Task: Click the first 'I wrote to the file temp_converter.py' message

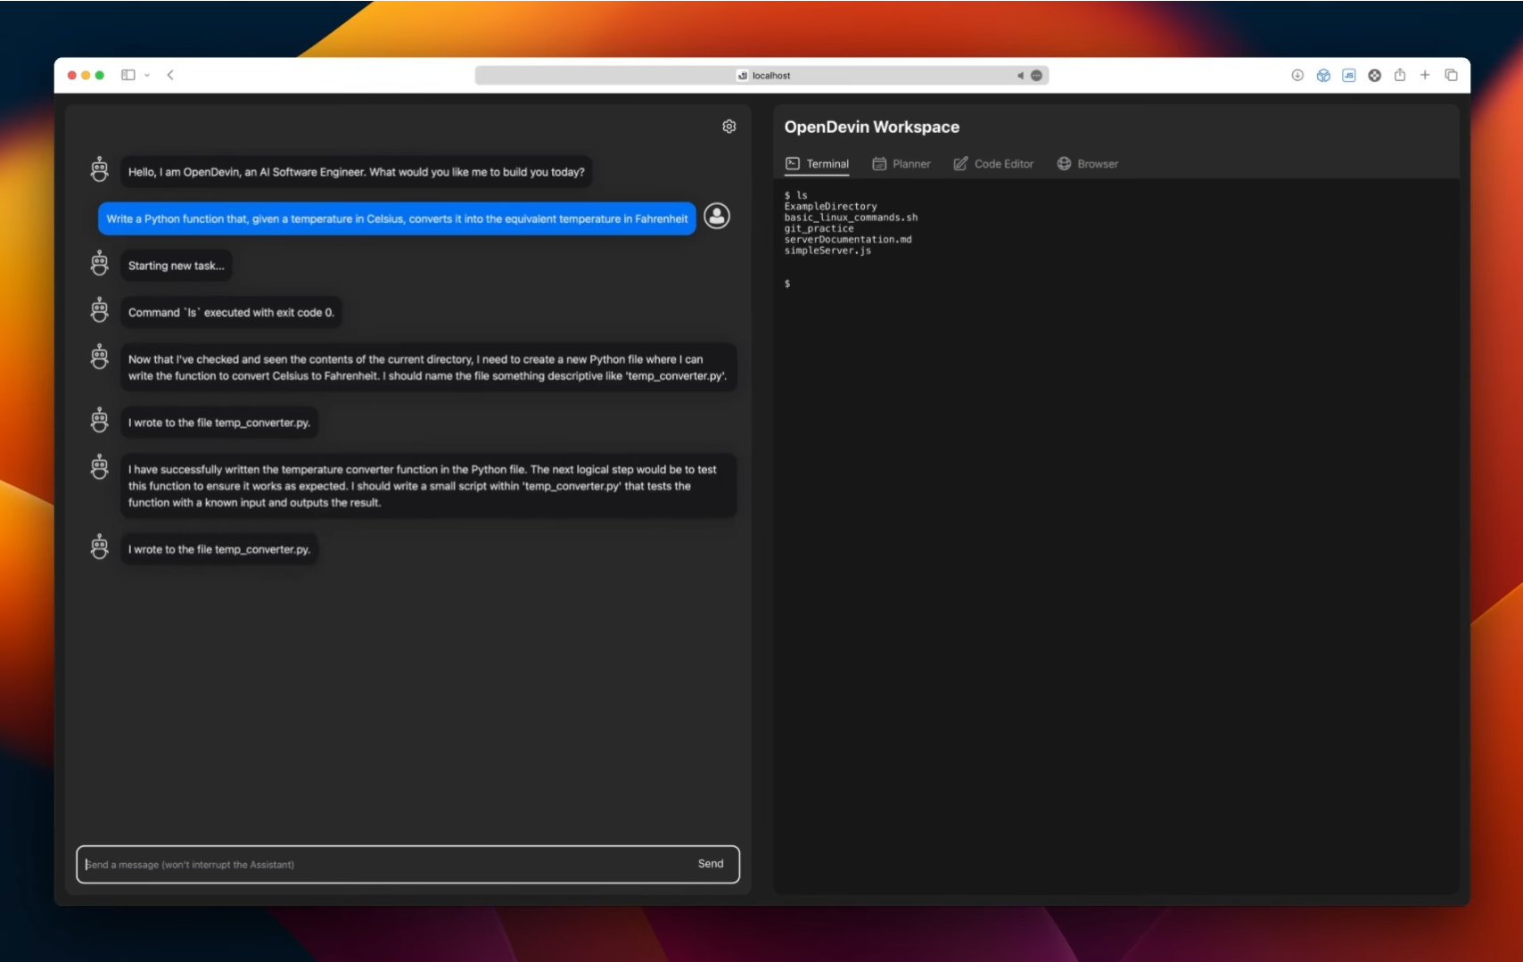Action: pos(219,423)
